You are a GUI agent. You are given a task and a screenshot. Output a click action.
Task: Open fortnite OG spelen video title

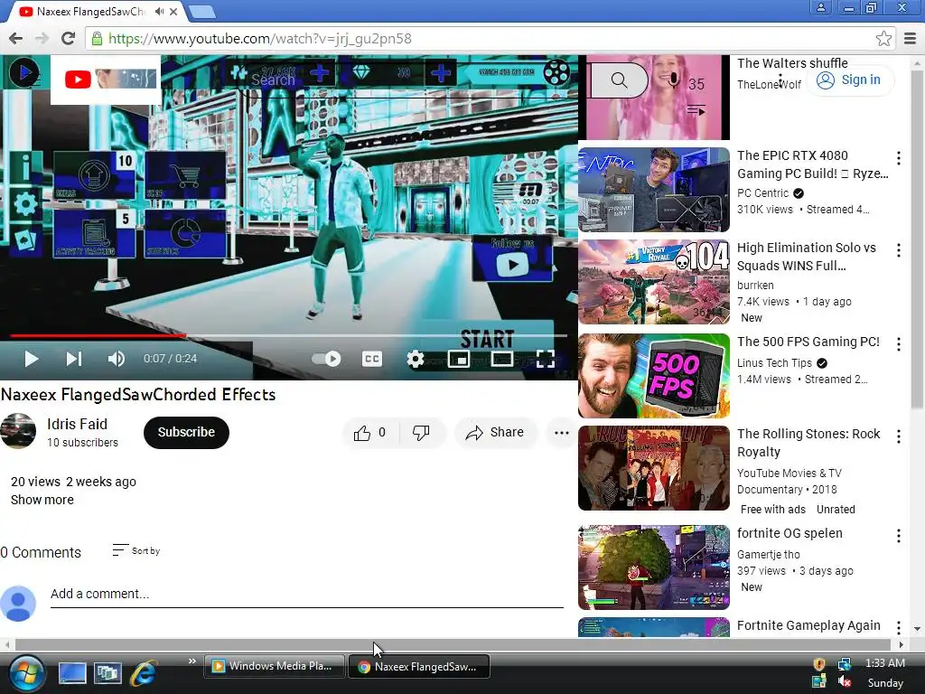click(x=790, y=533)
